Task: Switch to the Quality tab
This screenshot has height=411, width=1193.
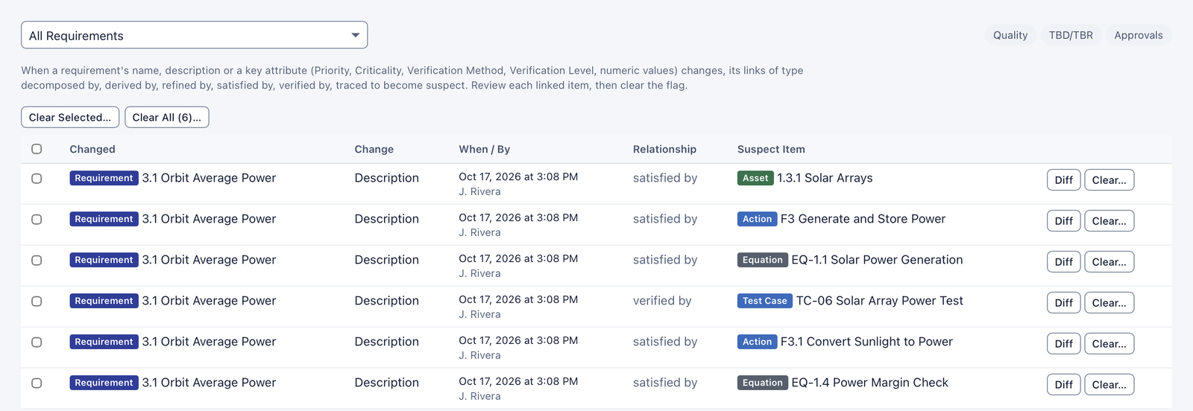Action: pos(1010,35)
